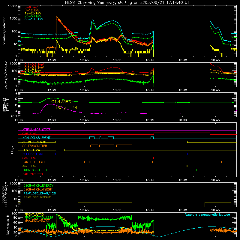Click the REAR_DEC_WEIGHT legend label
This screenshot has width=240, height=240.
[x=37, y=197]
